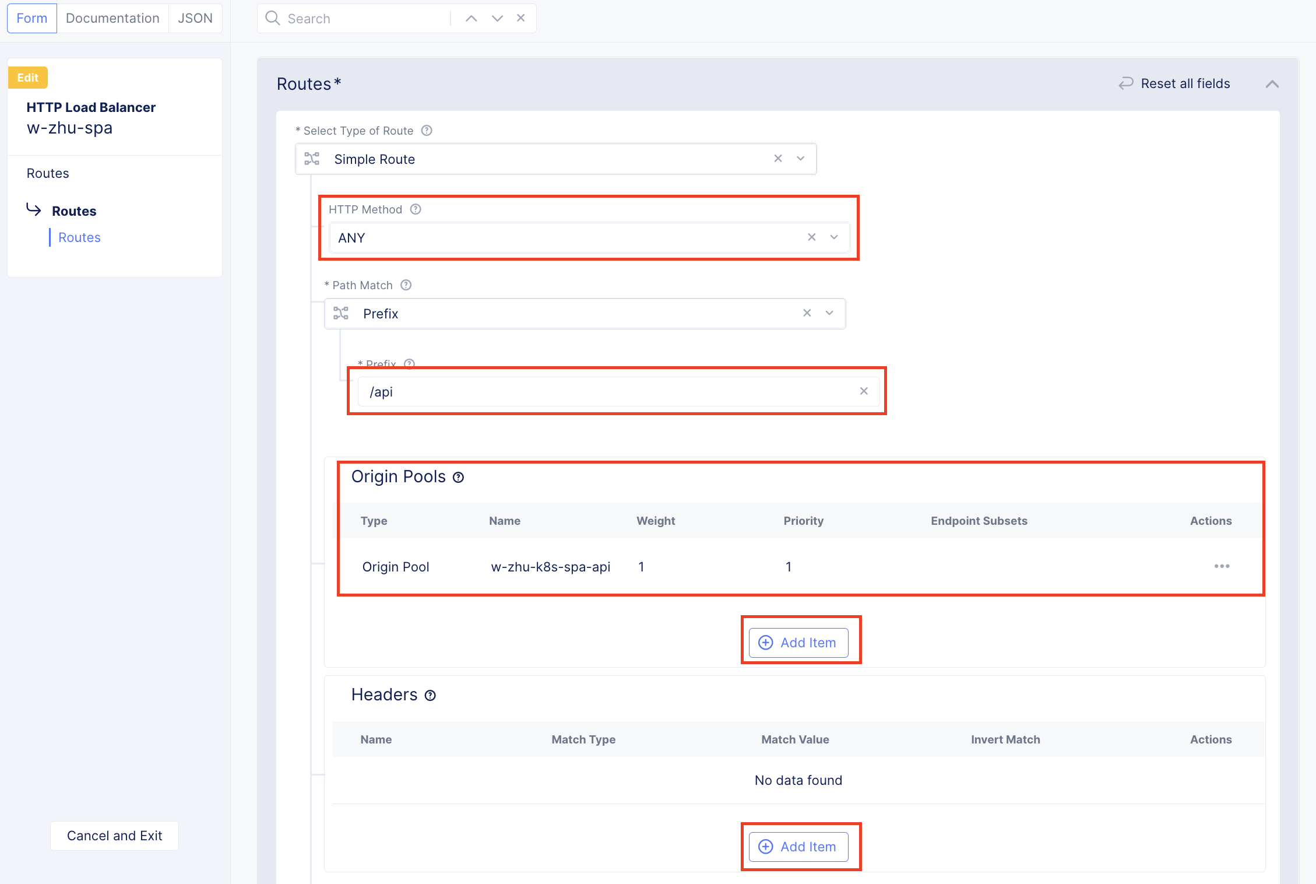The width and height of the screenshot is (1316, 884).
Task: Go to next search result arrow
Action: coord(497,19)
